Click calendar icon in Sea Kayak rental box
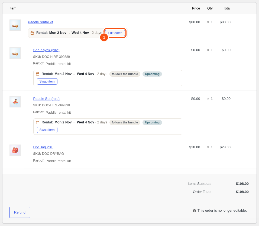 coord(38,74)
